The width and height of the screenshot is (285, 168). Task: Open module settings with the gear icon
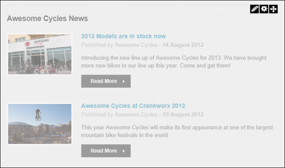[264, 9]
